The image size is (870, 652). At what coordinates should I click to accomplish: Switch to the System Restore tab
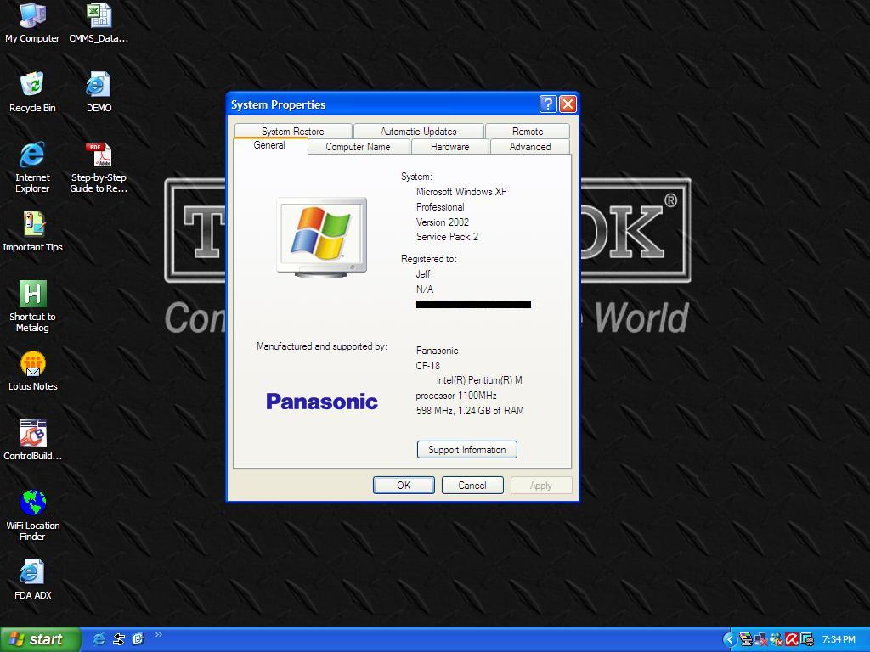[293, 132]
